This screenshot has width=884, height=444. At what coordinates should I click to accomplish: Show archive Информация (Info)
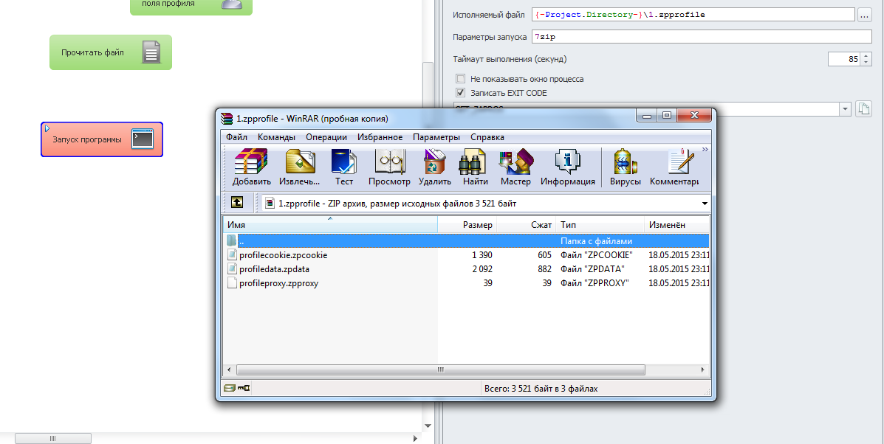[x=568, y=167]
